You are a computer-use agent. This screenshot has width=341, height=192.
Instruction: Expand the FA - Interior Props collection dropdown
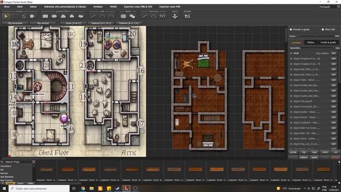coord(34,162)
